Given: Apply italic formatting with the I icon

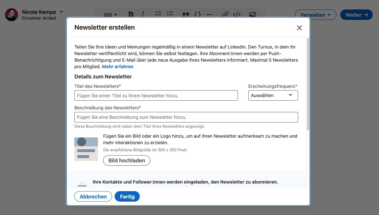Looking at the screenshot, I should (143, 15).
